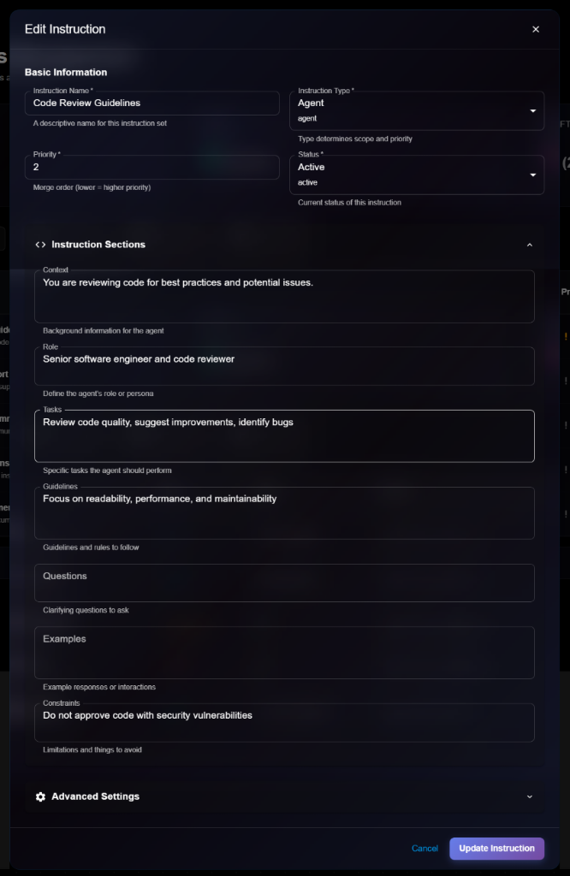The image size is (570, 876).
Task: Click the X to close Edit Instruction
Action: click(536, 28)
